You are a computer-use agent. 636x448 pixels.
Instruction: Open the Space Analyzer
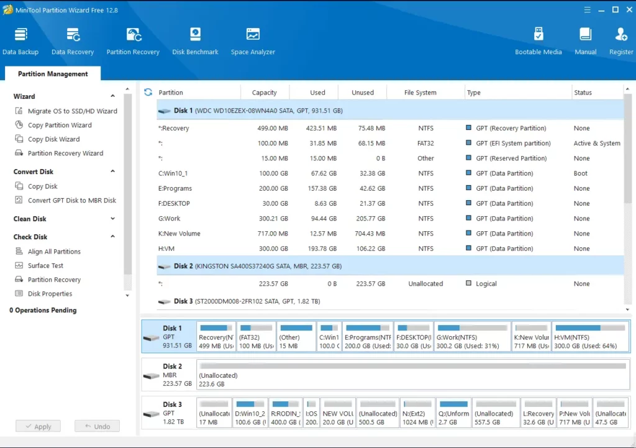253,39
